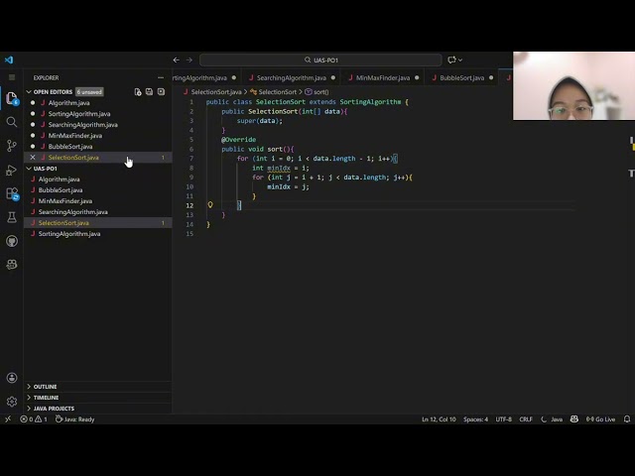Open the Extensions view

(x=12, y=193)
